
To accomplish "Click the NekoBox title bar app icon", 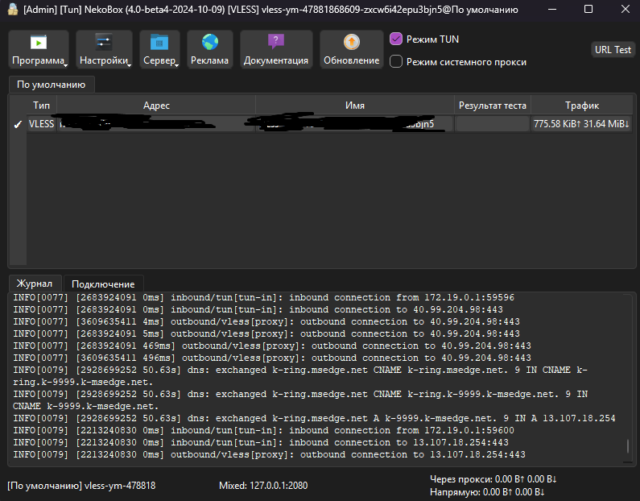I will 13,9.
